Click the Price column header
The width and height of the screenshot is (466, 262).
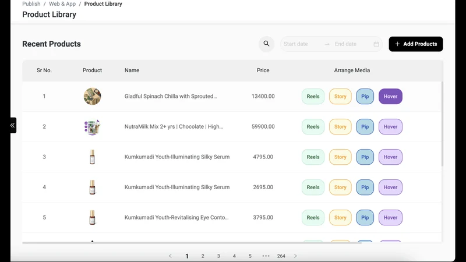click(263, 70)
